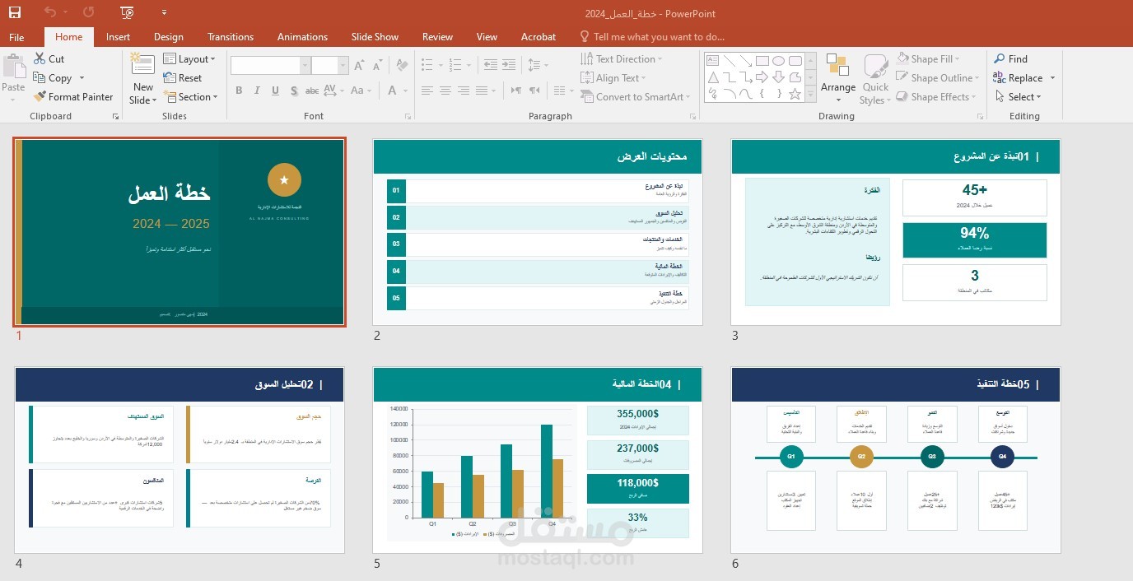
Task: Click the Reset slide button
Action: click(183, 78)
